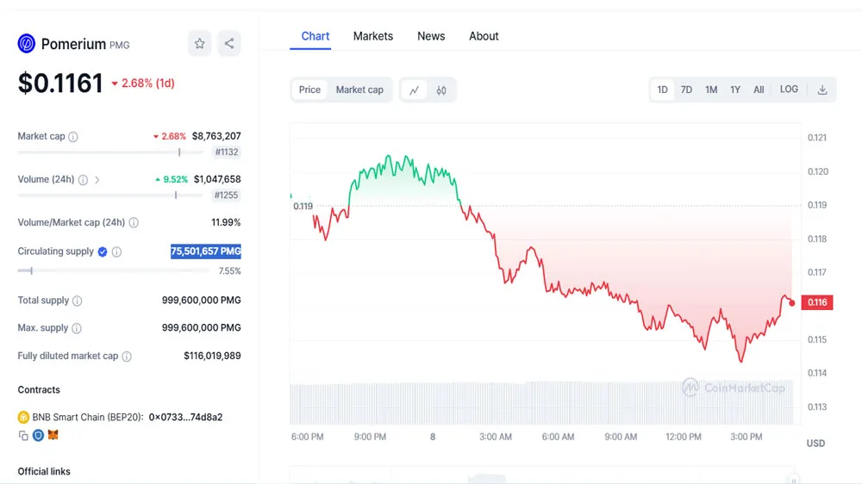Show Market cap info tooltip icon
The height and width of the screenshot is (484, 862).
pyautogui.click(x=73, y=137)
